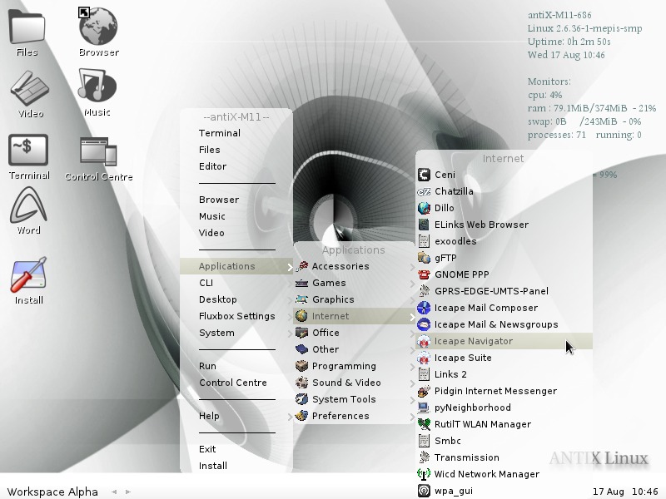Select Music in the root menu

tap(236, 216)
